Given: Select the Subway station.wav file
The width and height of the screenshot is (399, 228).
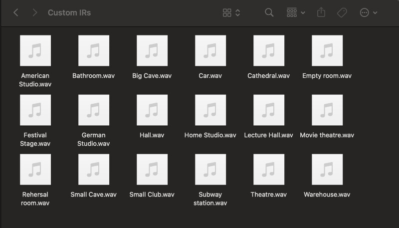Looking at the screenshot, I should click(210, 170).
